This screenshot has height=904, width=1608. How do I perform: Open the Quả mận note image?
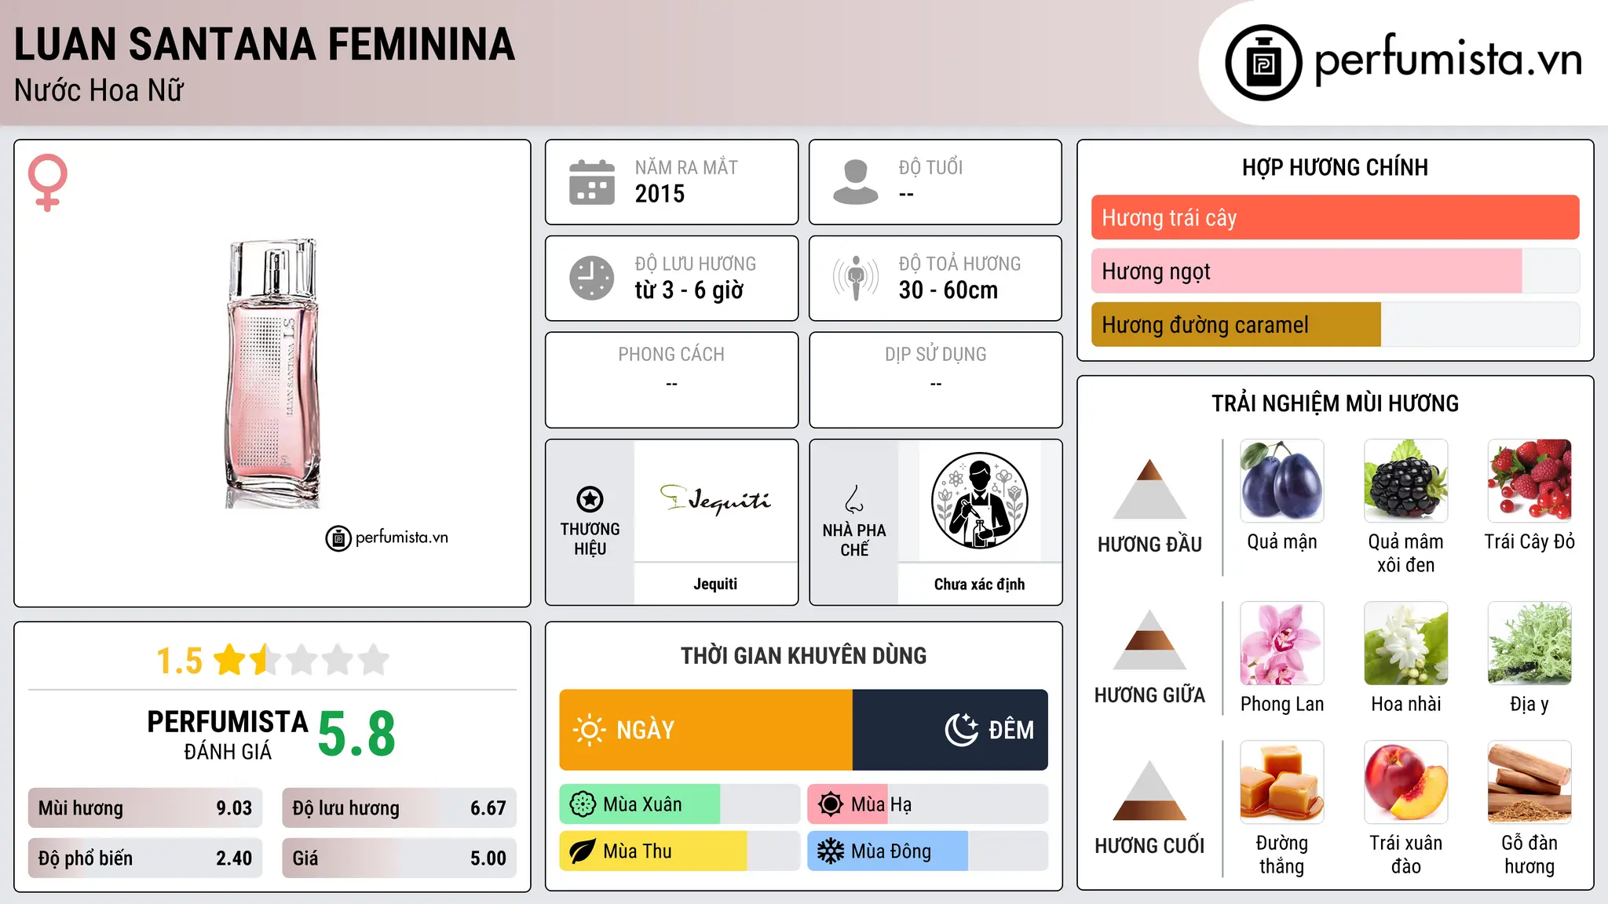coord(1282,481)
